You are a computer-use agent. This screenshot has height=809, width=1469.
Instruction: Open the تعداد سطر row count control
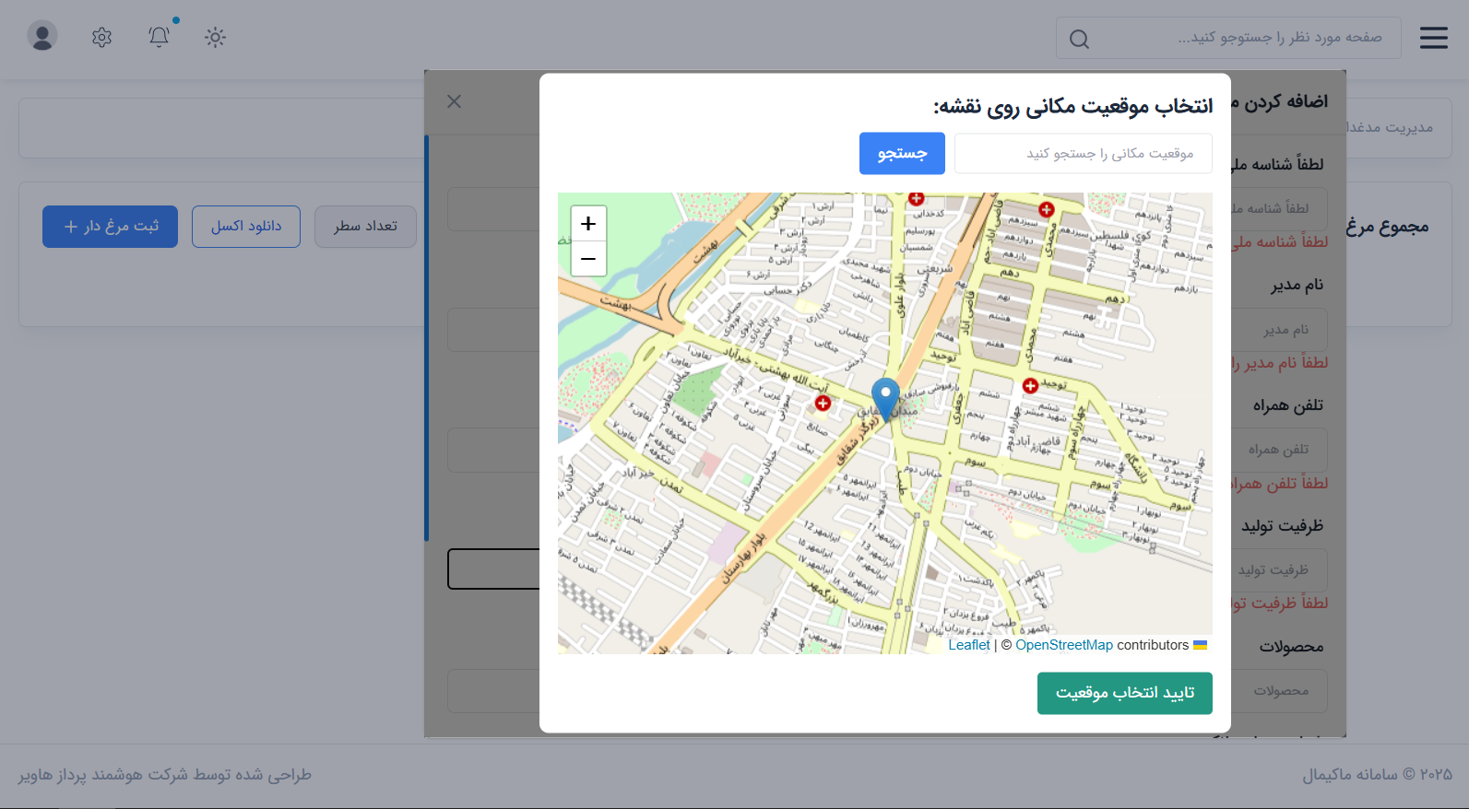(x=365, y=227)
